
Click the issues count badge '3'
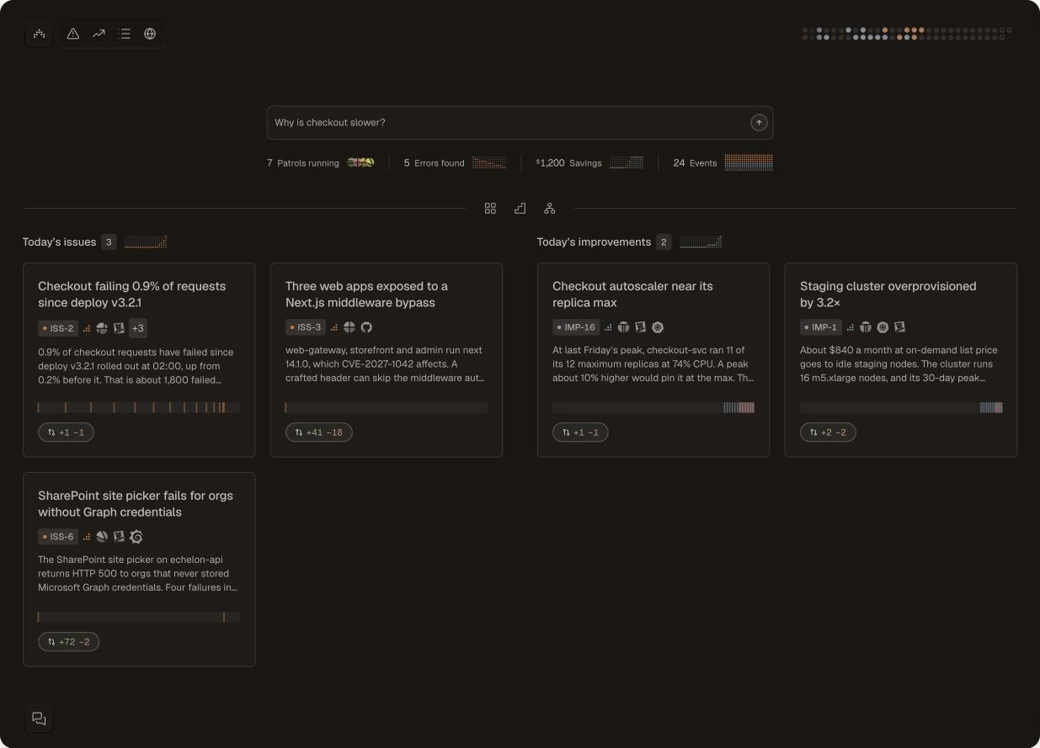pyautogui.click(x=109, y=242)
